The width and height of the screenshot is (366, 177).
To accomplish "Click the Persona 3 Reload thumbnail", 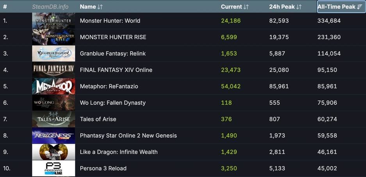I will [x=54, y=168].
